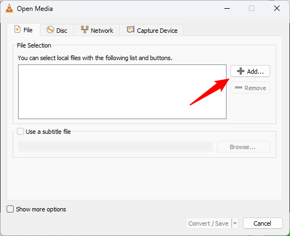Click inside the empty file selection list
Viewport: 290px width, 236px height.
point(122,92)
